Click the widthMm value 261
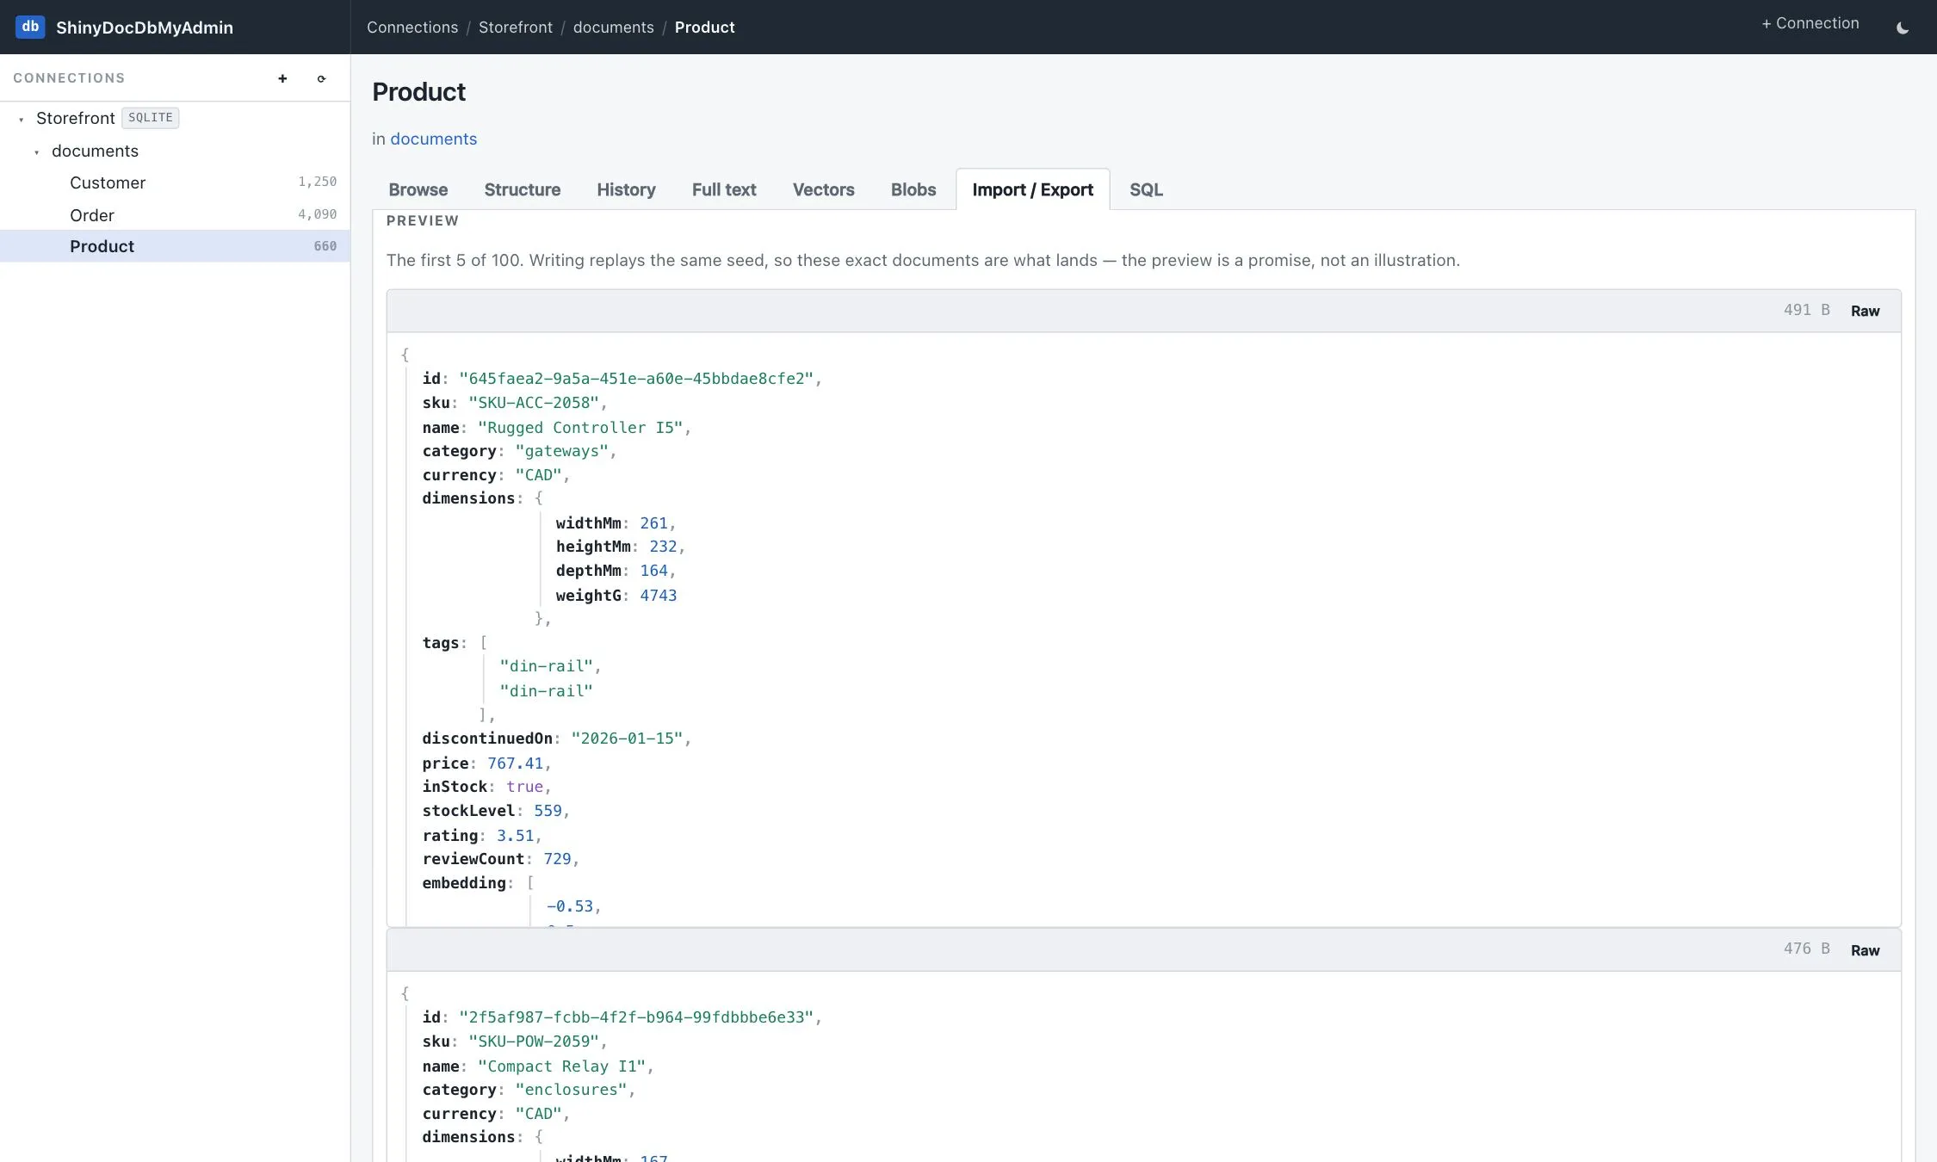1937x1162 pixels. tap(654, 523)
